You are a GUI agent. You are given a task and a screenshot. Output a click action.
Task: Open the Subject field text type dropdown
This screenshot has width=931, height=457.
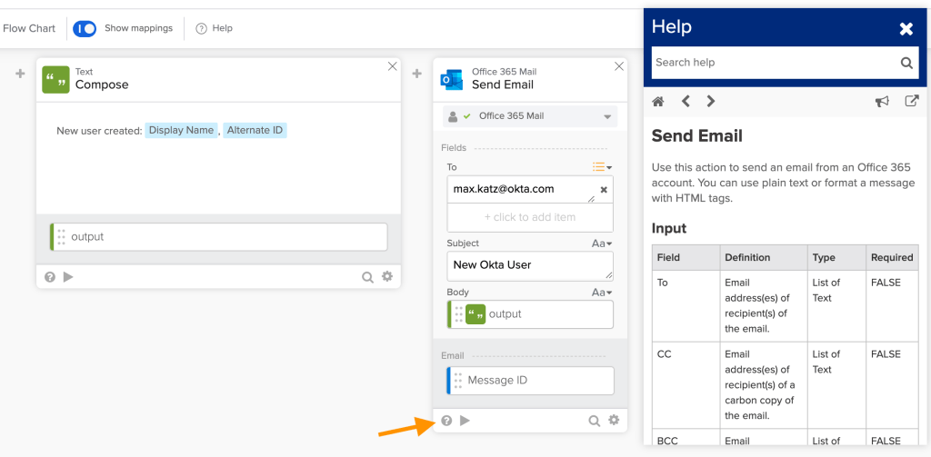[602, 243]
